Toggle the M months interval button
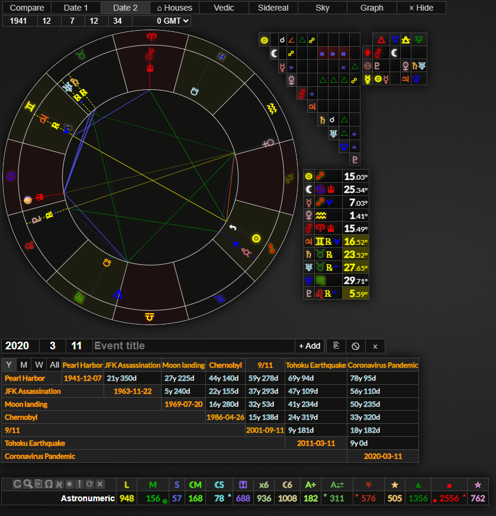 [x=24, y=365]
